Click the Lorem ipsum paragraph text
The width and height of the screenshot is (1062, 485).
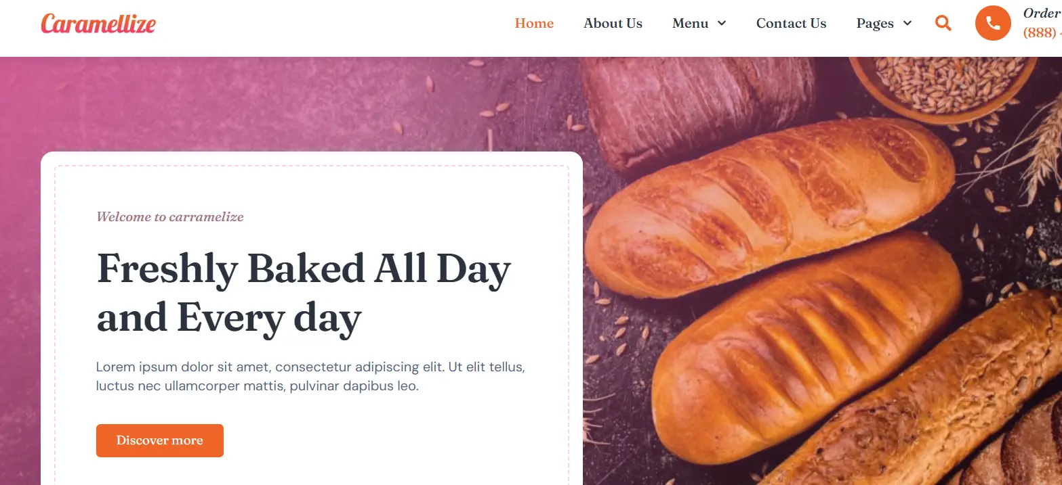click(x=310, y=377)
